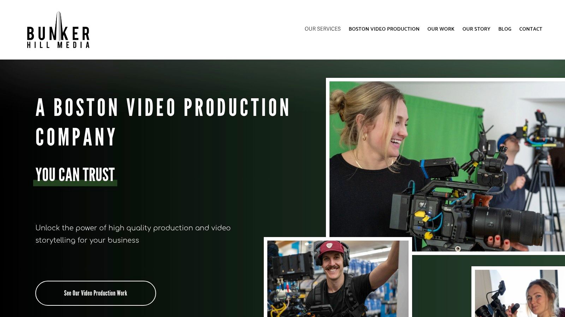Screen dimensions: 565x317
Task: Open the partly visible photo of woman holding camera rig
Action: coord(518,292)
